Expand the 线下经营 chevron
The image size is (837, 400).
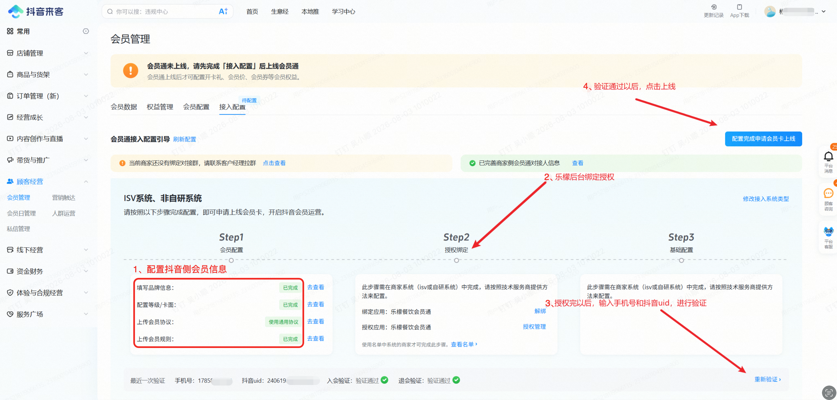pyautogui.click(x=86, y=250)
